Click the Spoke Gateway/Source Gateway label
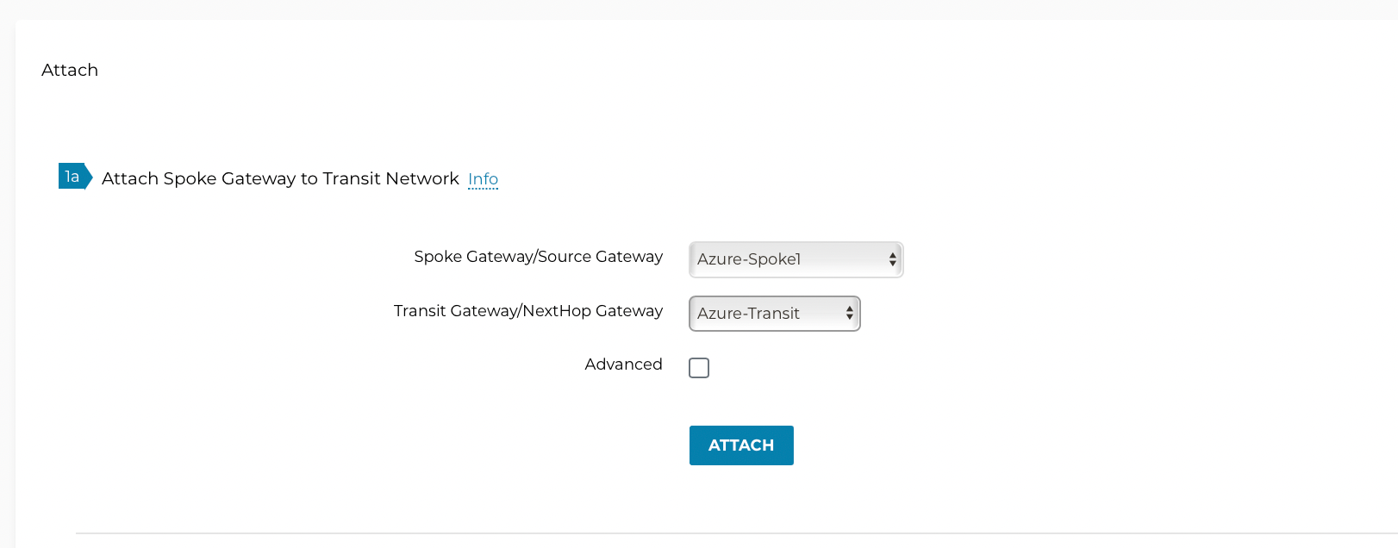The height and width of the screenshot is (548, 1398). pos(538,257)
